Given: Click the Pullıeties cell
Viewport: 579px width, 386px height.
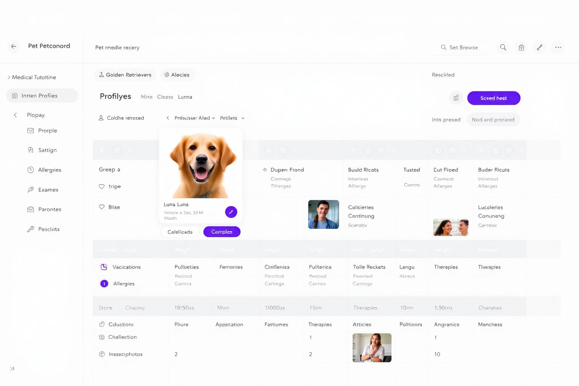Looking at the screenshot, I should tap(187, 267).
